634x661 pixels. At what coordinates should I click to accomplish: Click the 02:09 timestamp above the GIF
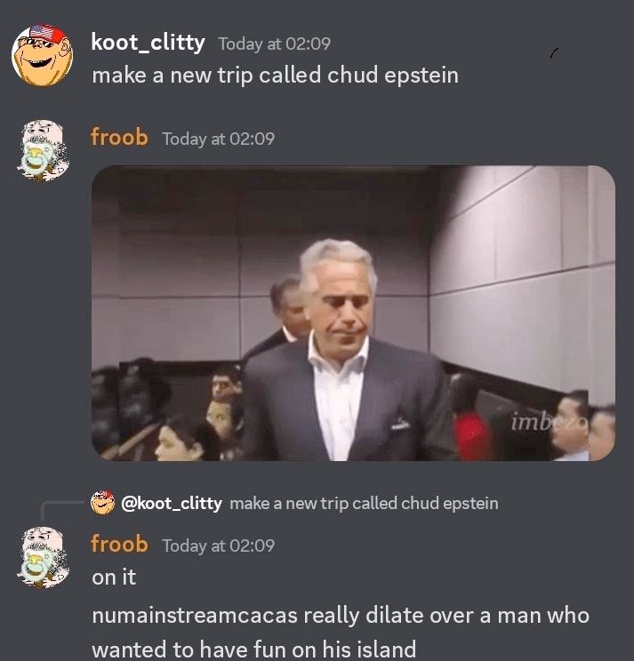219,139
